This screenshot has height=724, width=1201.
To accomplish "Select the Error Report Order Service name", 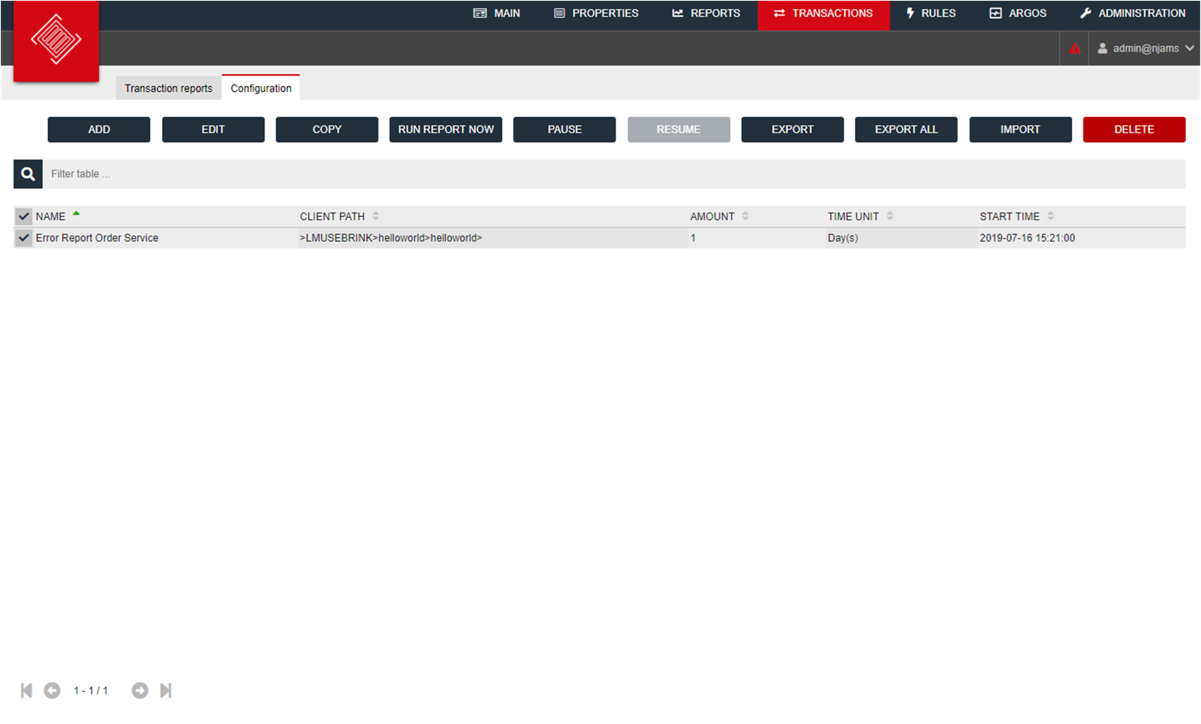I will [97, 238].
